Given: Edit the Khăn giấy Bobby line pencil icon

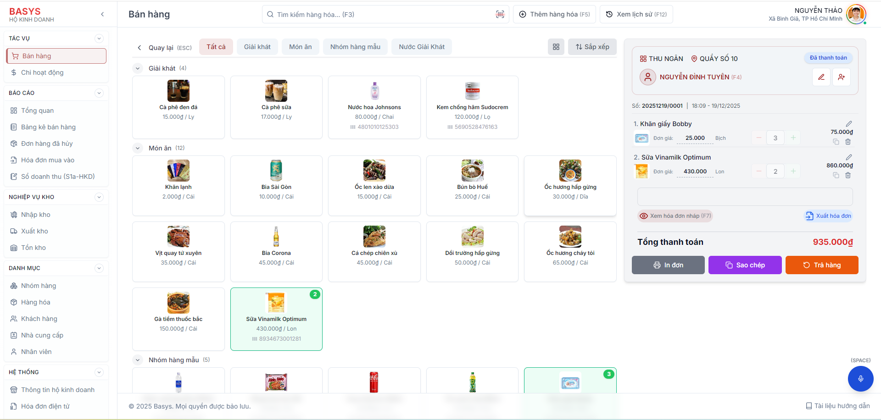Looking at the screenshot, I should [x=849, y=124].
